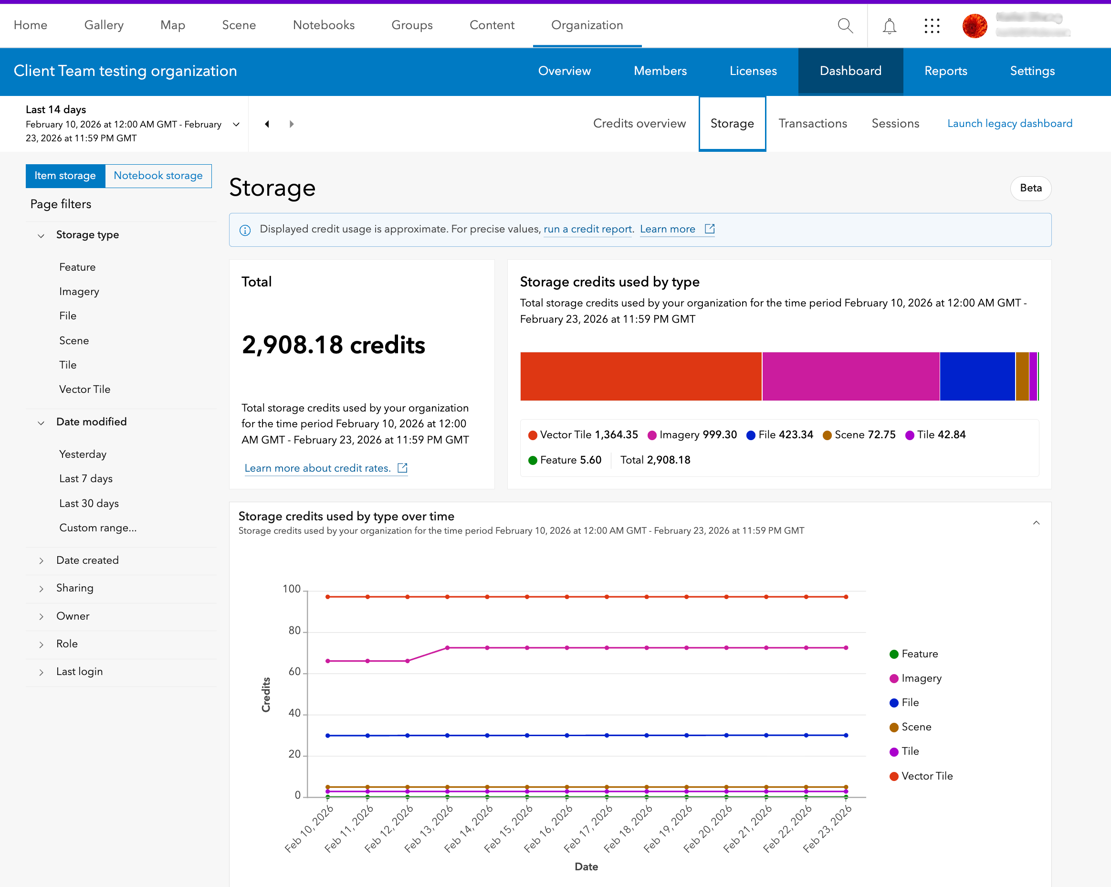This screenshot has width=1111, height=887.
Task: Go to previous time period arrow
Action: pos(267,124)
